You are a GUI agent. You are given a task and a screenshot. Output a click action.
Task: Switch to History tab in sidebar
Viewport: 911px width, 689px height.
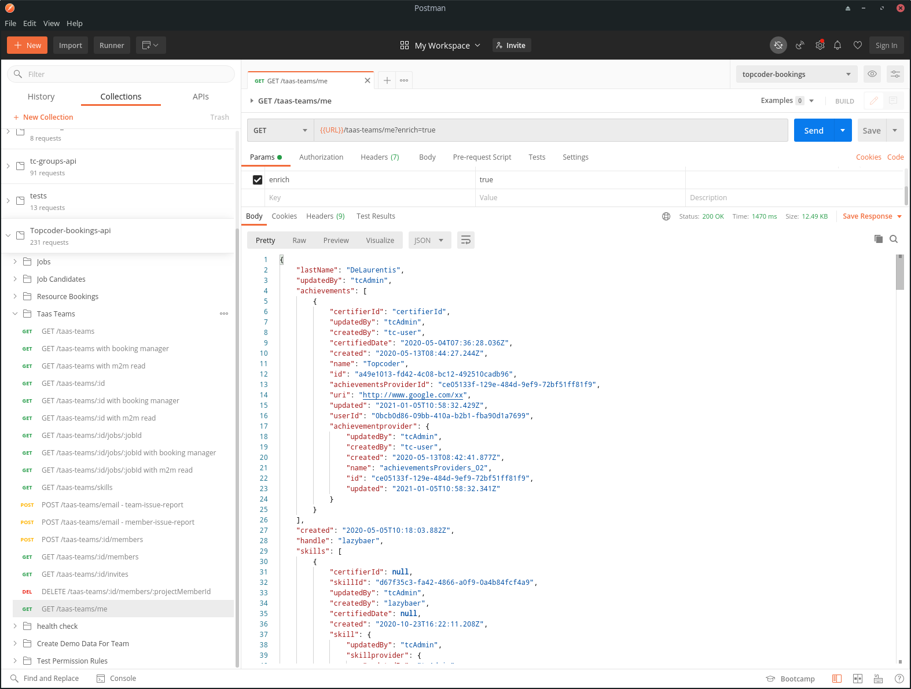(x=41, y=97)
